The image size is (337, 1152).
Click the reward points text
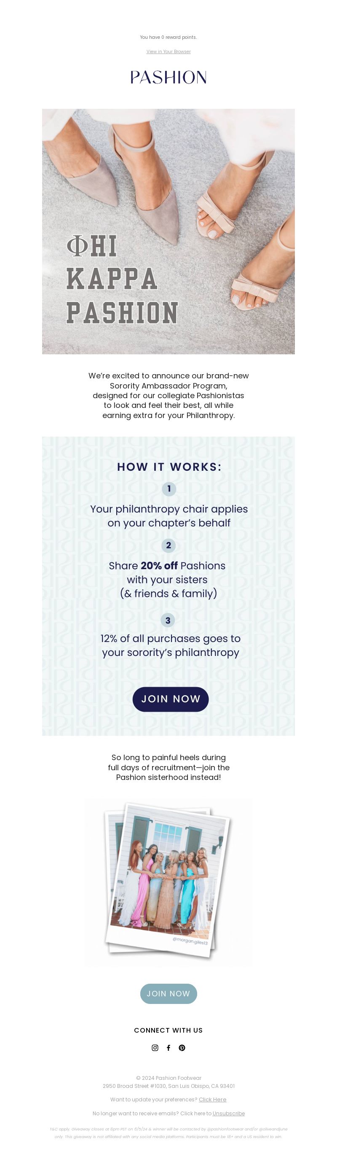pos(168,37)
